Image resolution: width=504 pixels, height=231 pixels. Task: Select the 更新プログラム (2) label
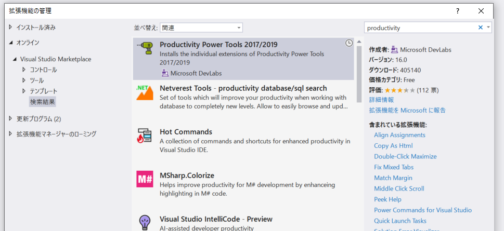(39, 119)
